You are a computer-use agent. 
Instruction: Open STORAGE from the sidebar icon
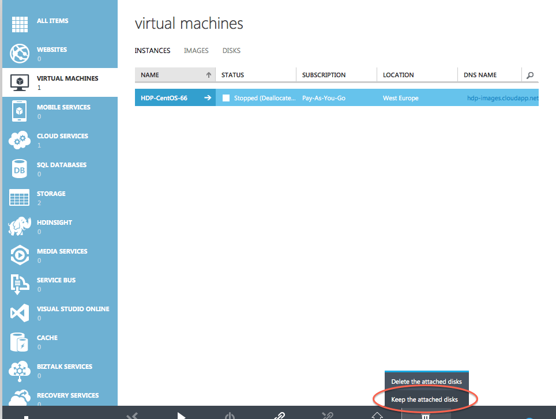point(19,197)
